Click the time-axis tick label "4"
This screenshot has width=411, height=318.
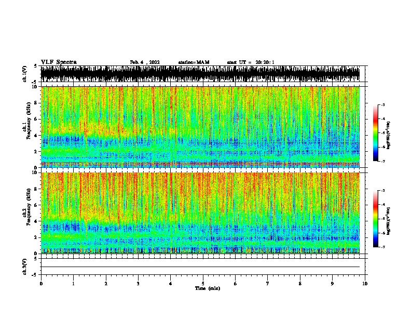[170, 284]
